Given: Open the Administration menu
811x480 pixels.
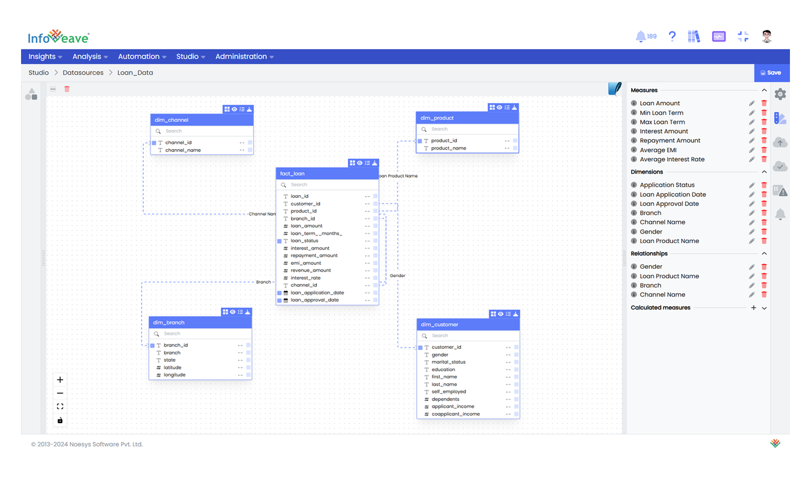Looking at the screenshot, I should pyautogui.click(x=244, y=56).
